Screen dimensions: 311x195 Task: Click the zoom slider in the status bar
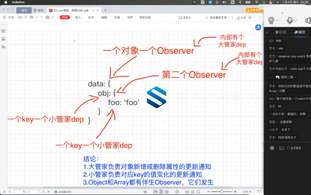click(222, 191)
